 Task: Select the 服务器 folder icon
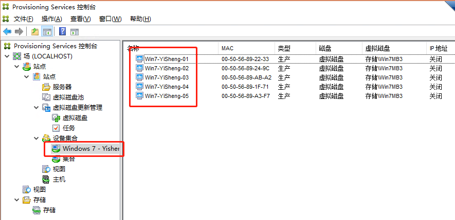(x=46, y=87)
